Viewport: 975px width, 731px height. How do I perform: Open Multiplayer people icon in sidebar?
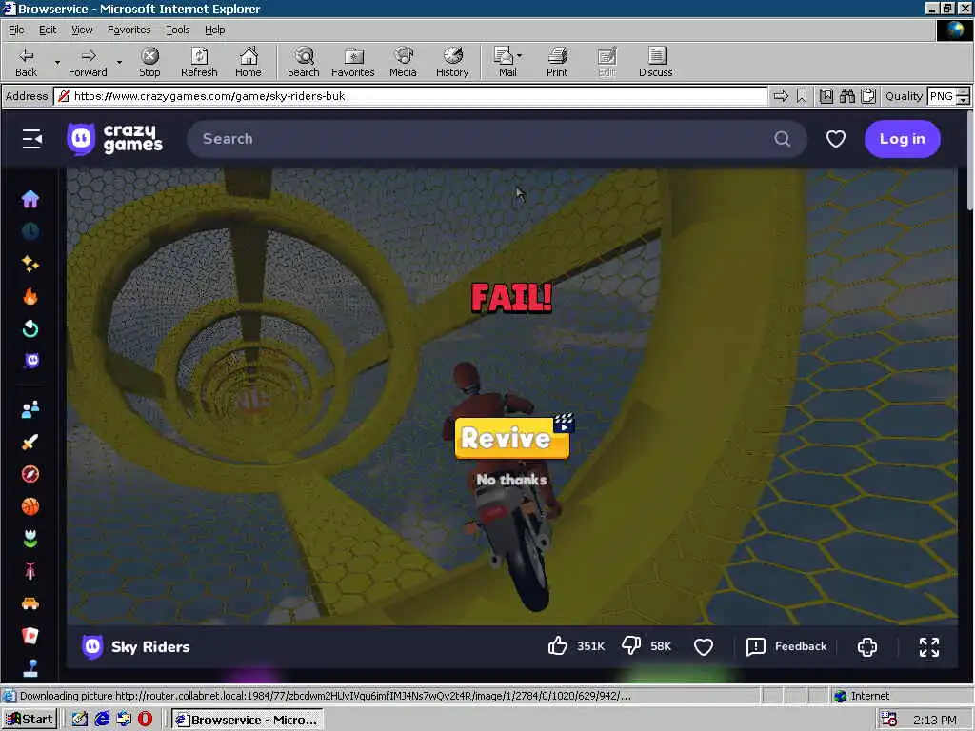pyautogui.click(x=30, y=409)
